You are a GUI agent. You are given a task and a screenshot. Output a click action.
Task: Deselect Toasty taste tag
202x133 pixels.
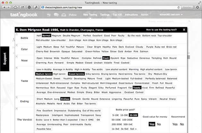point(137,88)
